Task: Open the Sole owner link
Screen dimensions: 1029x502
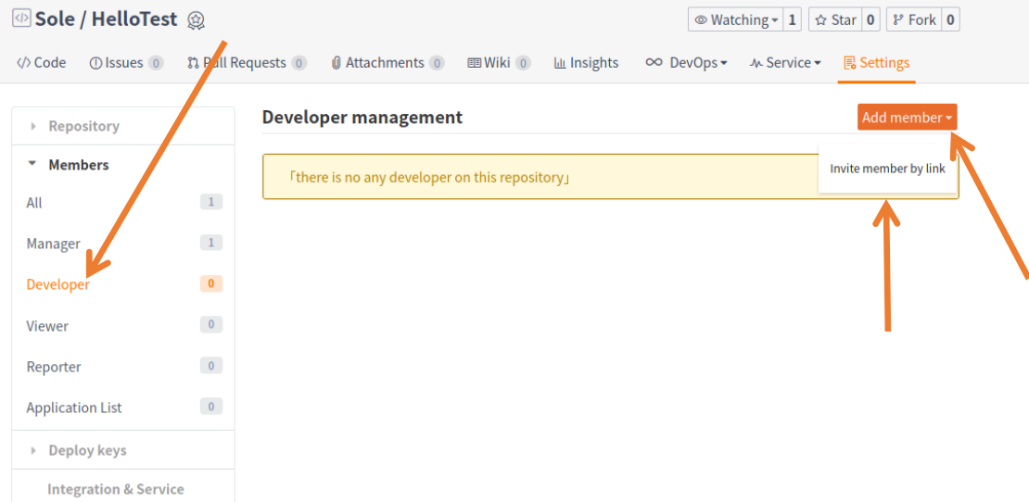Action: pos(56,19)
